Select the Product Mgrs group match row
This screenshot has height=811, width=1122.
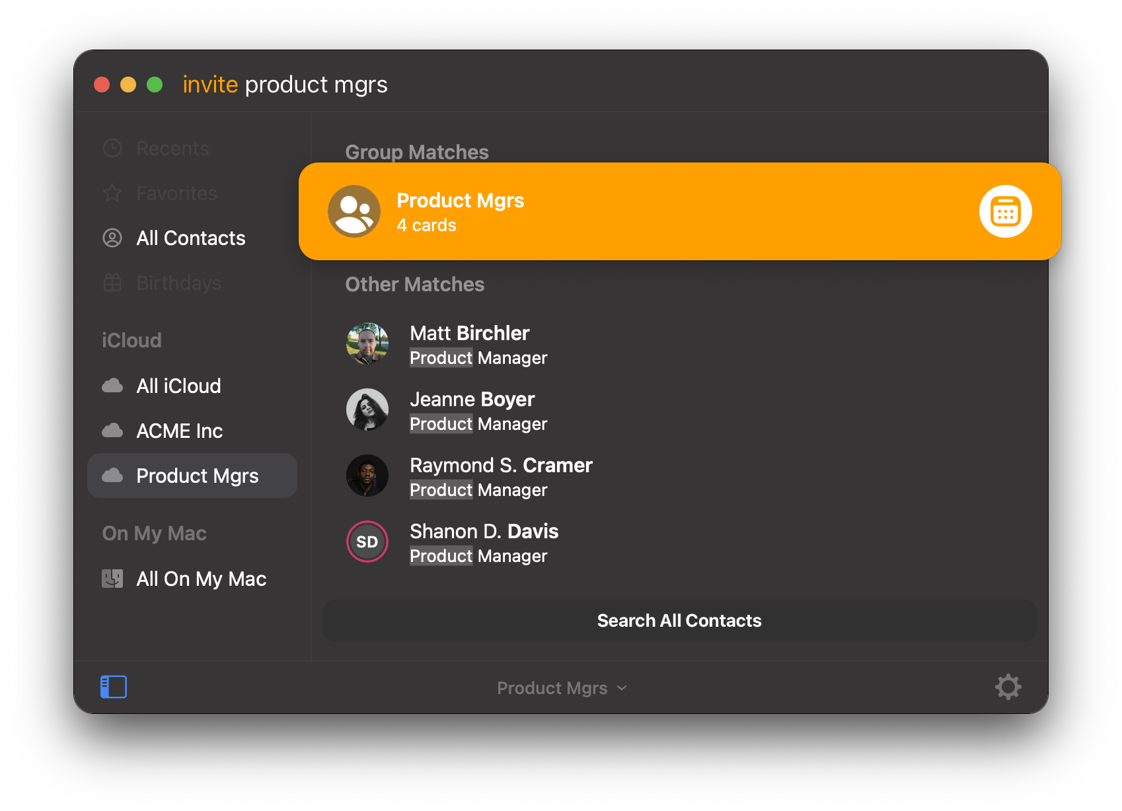[679, 211]
